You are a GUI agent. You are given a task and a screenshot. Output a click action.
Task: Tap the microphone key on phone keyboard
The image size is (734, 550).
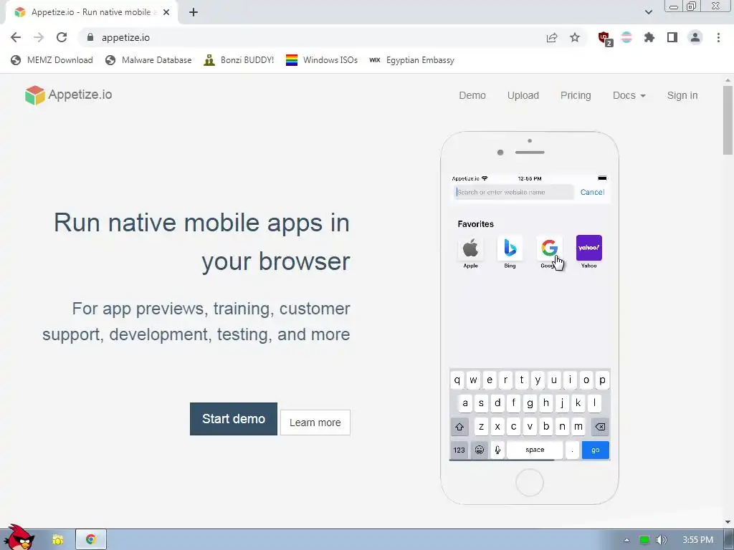497,450
